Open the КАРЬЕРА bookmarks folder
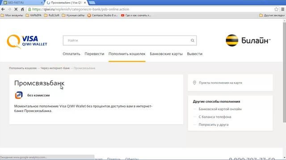The height and width of the screenshot is (160, 286). pyautogui.click(x=34, y=16)
